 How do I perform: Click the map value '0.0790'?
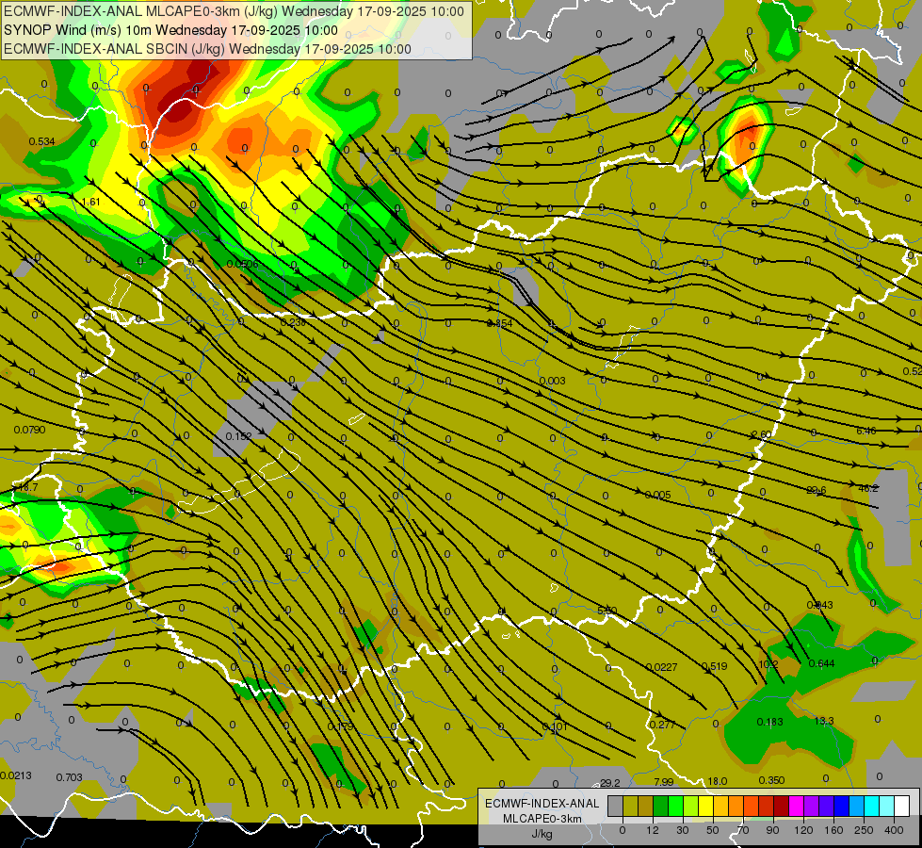[29, 431]
